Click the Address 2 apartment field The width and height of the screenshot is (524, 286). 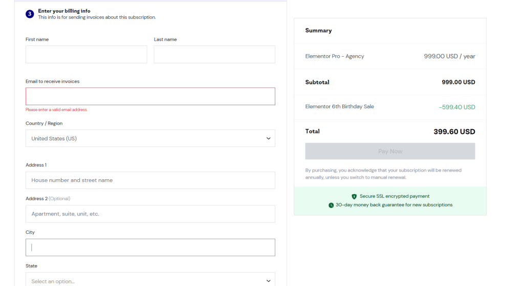point(150,214)
